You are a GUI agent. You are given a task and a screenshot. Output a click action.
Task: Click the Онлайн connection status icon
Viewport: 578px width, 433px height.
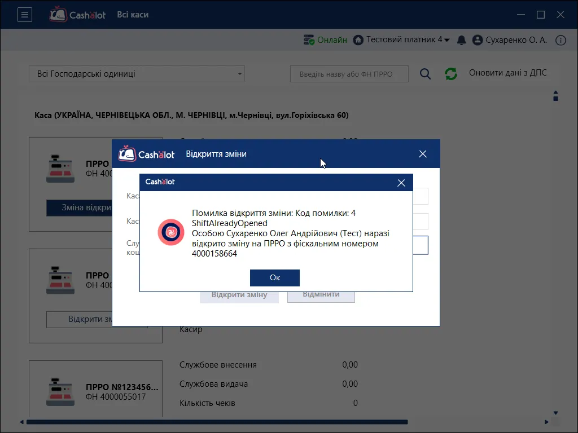[x=309, y=40]
